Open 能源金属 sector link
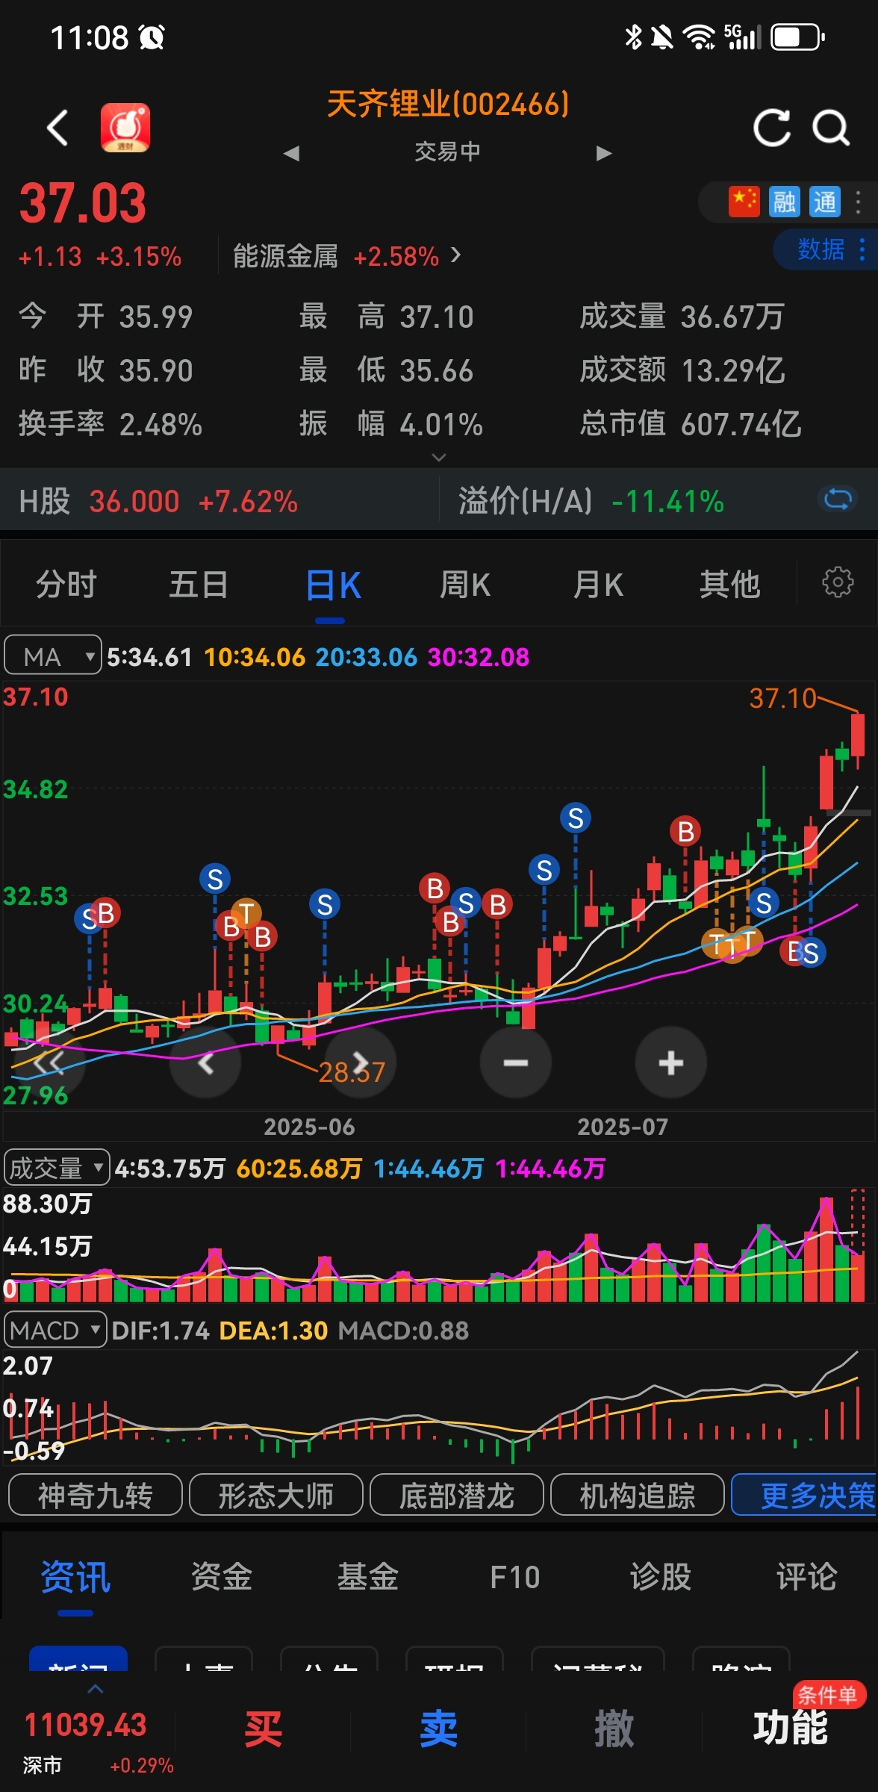The width and height of the screenshot is (878, 1792). tap(347, 257)
